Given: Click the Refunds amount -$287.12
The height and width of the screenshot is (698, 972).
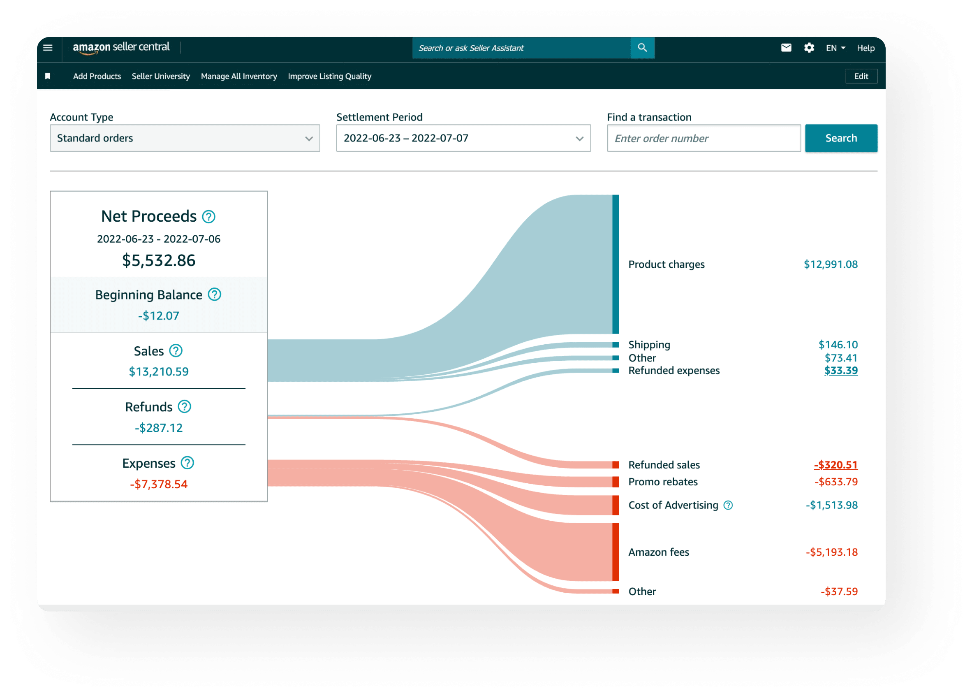Looking at the screenshot, I should 159,427.
